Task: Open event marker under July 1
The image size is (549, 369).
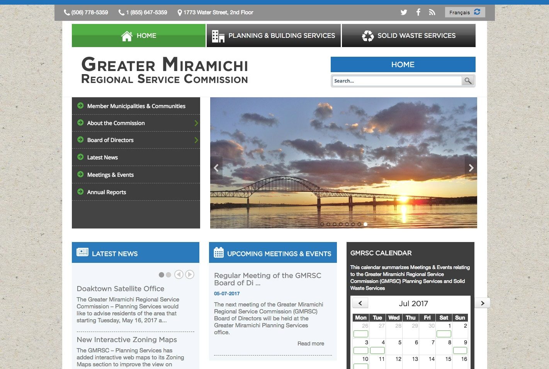Action: pyautogui.click(x=444, y=334)
